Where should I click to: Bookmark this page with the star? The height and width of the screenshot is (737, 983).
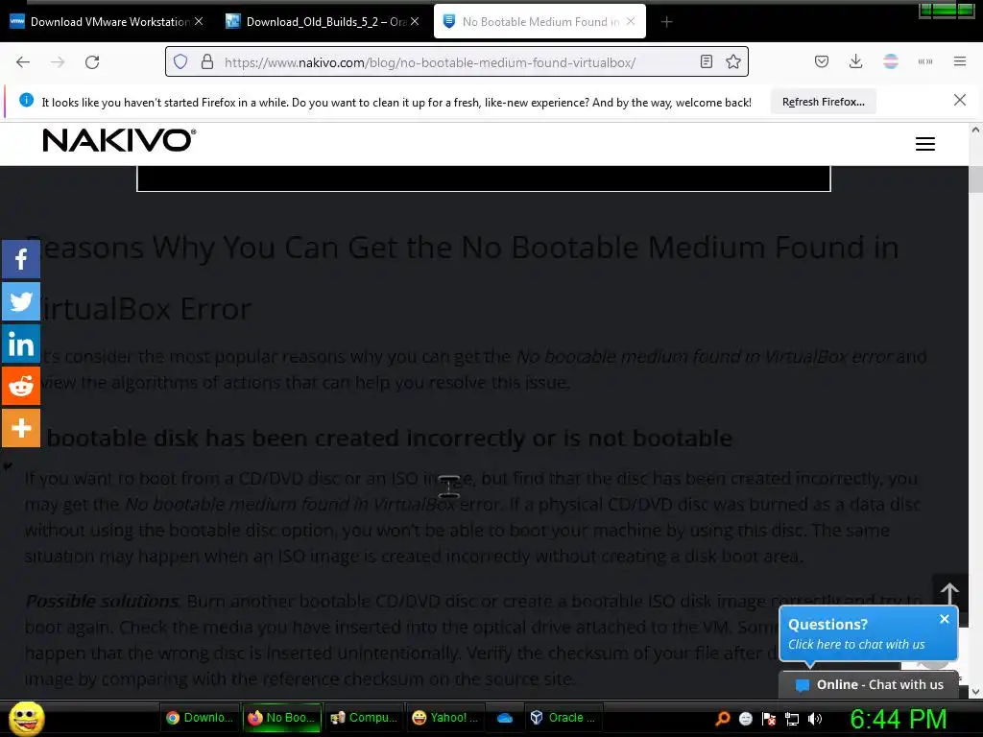(732, 61)
